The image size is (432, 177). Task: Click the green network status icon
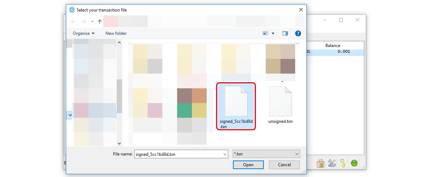point(354,163)
